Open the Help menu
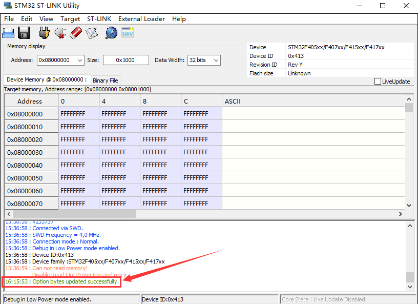 point(179,19)
